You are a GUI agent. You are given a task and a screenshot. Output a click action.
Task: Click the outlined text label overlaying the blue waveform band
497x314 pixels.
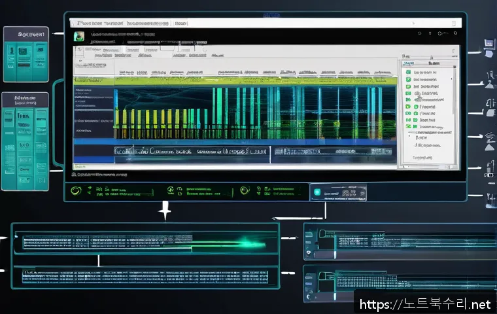coord(191,150)
